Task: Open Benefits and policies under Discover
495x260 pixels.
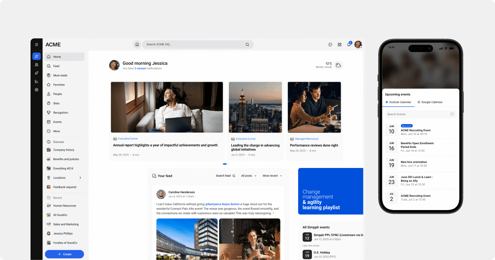Action: [x=65, y=159]
